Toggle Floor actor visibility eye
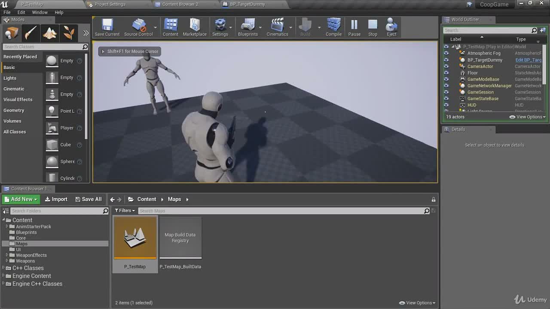550x309 pixels. point(446,73)
